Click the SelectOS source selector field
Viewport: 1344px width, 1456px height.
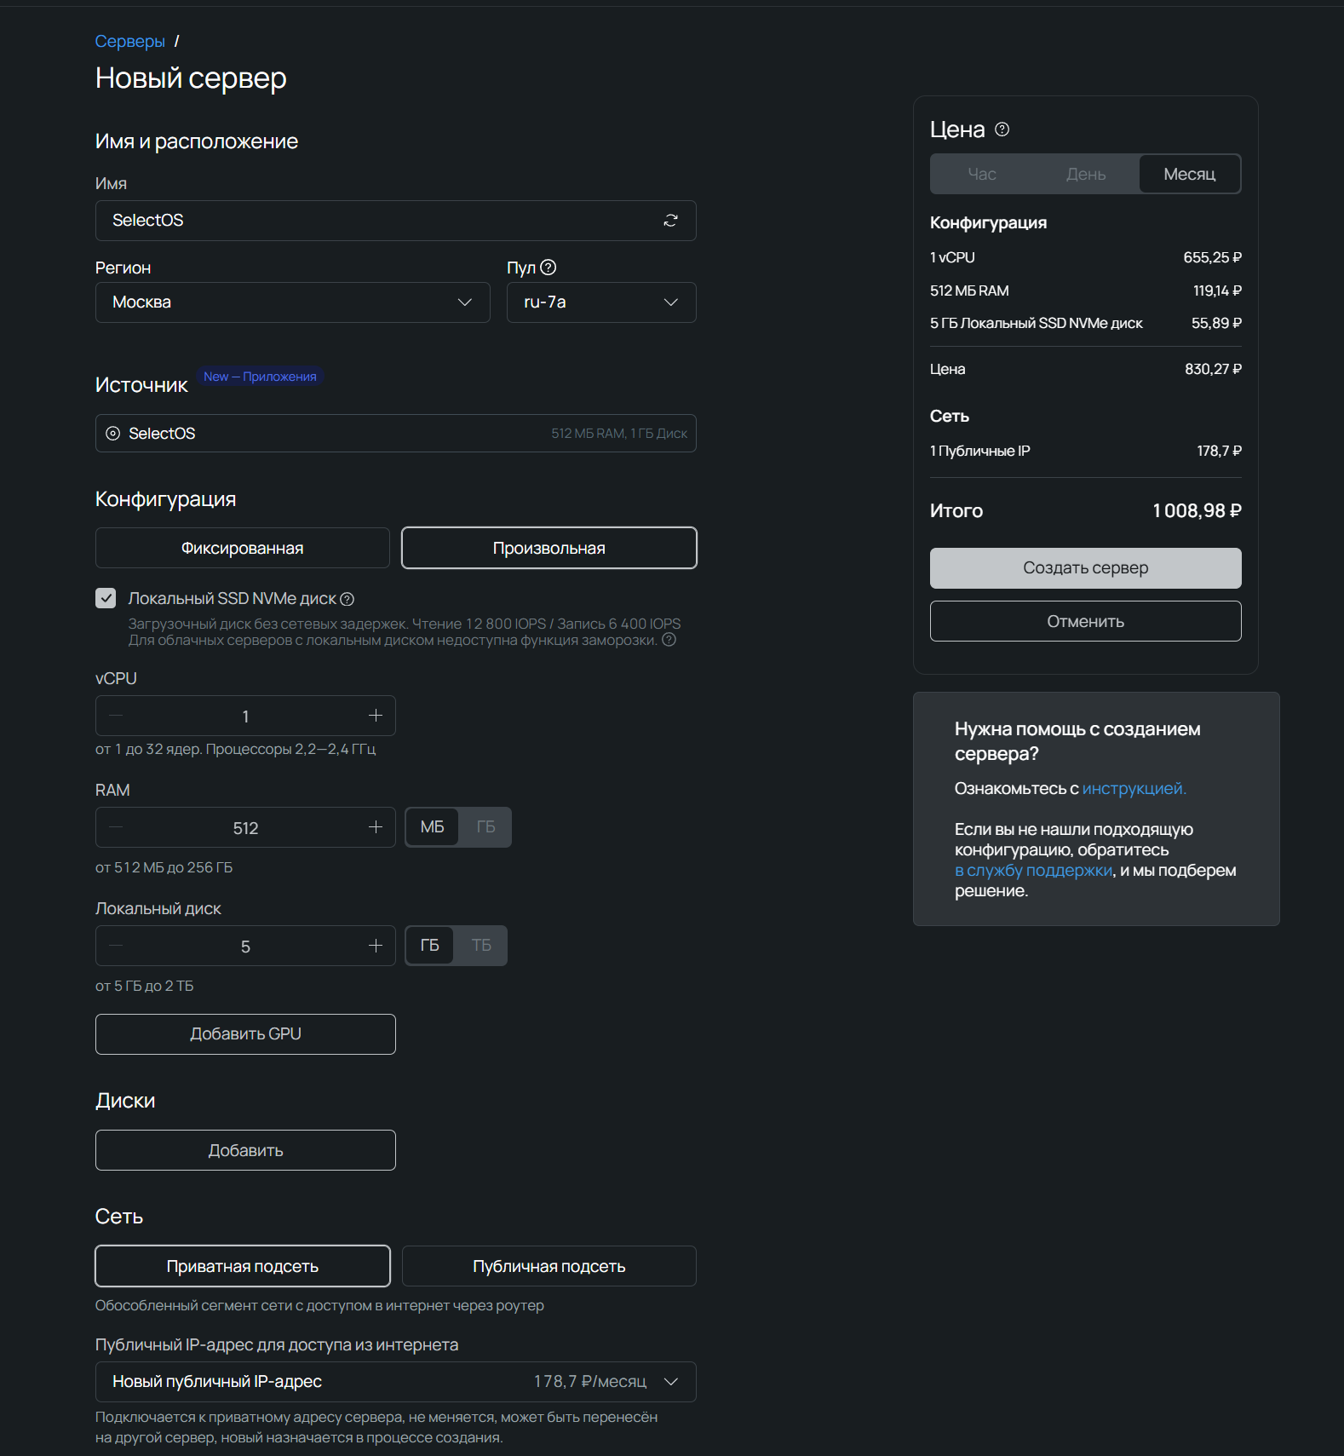point(395,434)
